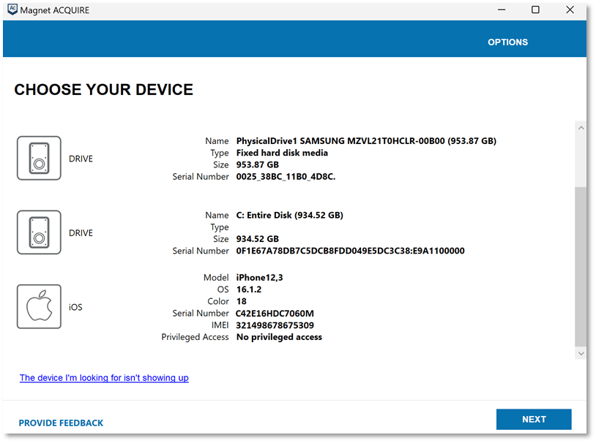Select the iPhone12,3 model value
Viewport: 596px width, 443px height.
[259, 278]
